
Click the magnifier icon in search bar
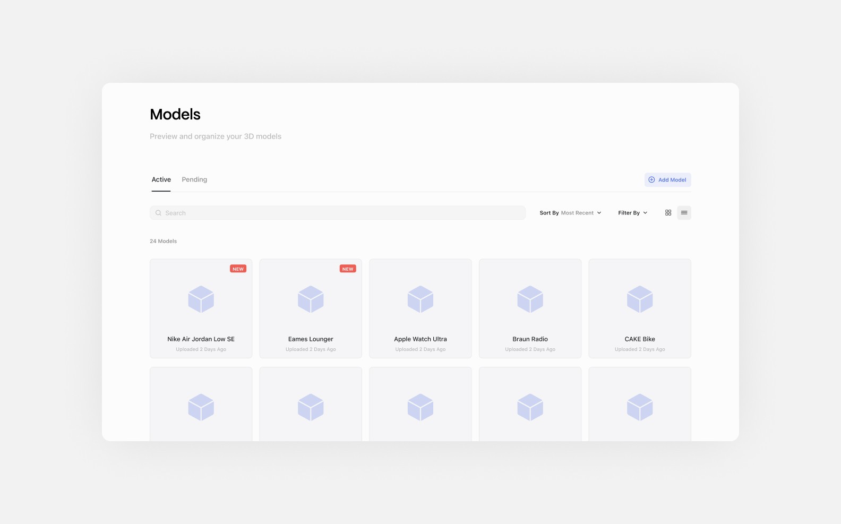click(x=158, y=213)
